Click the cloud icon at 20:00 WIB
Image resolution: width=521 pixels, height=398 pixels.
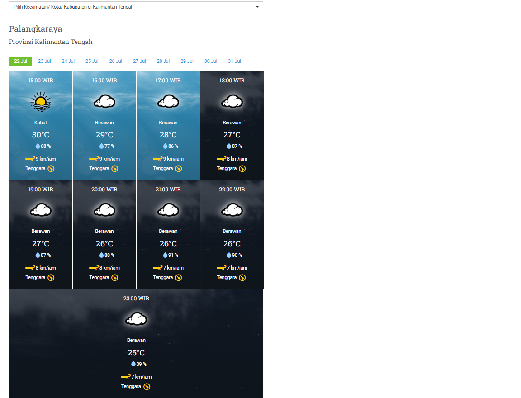(104, 210)
